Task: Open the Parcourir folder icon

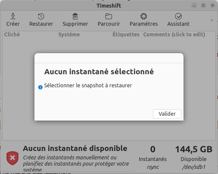Action: [109, 16]
